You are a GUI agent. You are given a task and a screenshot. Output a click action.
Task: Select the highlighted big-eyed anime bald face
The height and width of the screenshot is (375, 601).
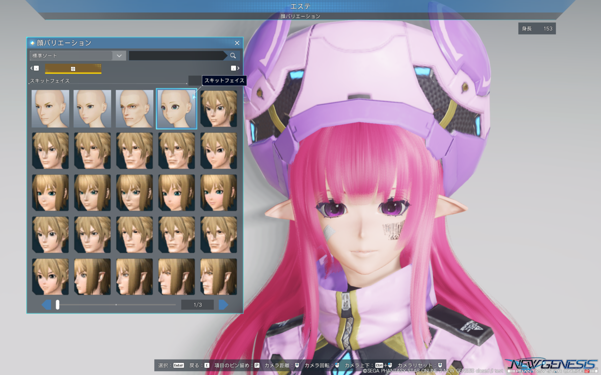coord(177,108)
